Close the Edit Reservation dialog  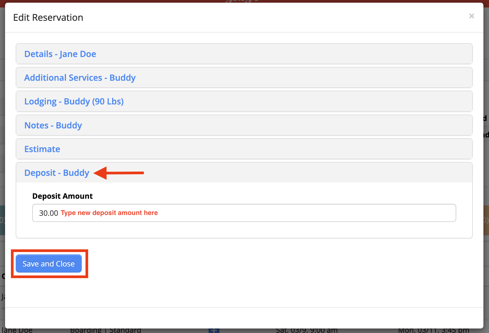[471, 16]
